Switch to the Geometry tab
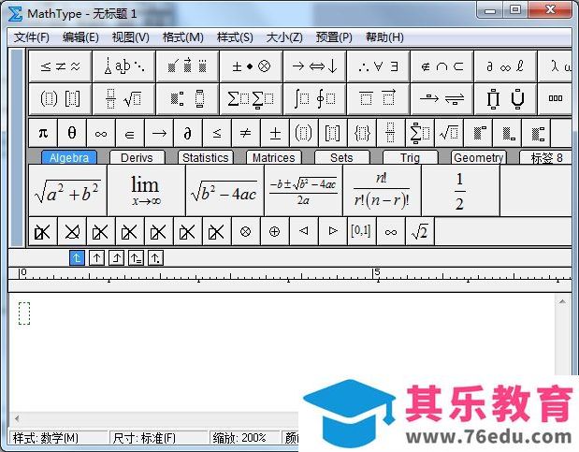The image size is (579, 452). click(478, 157)
